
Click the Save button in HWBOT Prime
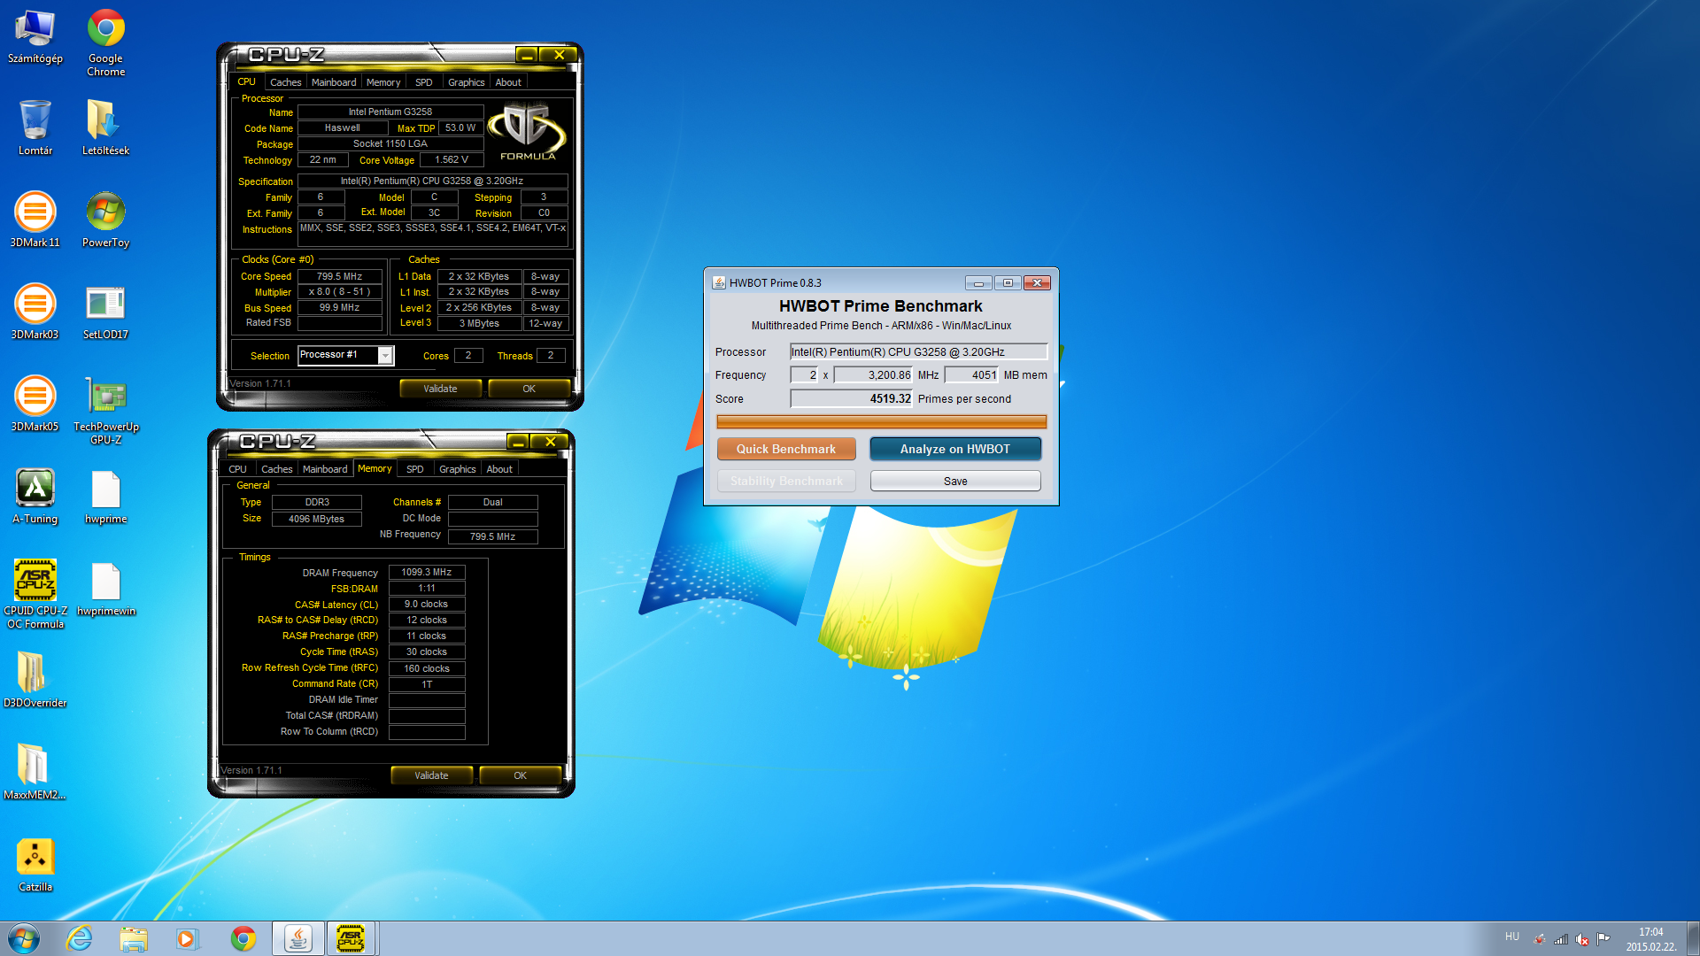[955, 481]
